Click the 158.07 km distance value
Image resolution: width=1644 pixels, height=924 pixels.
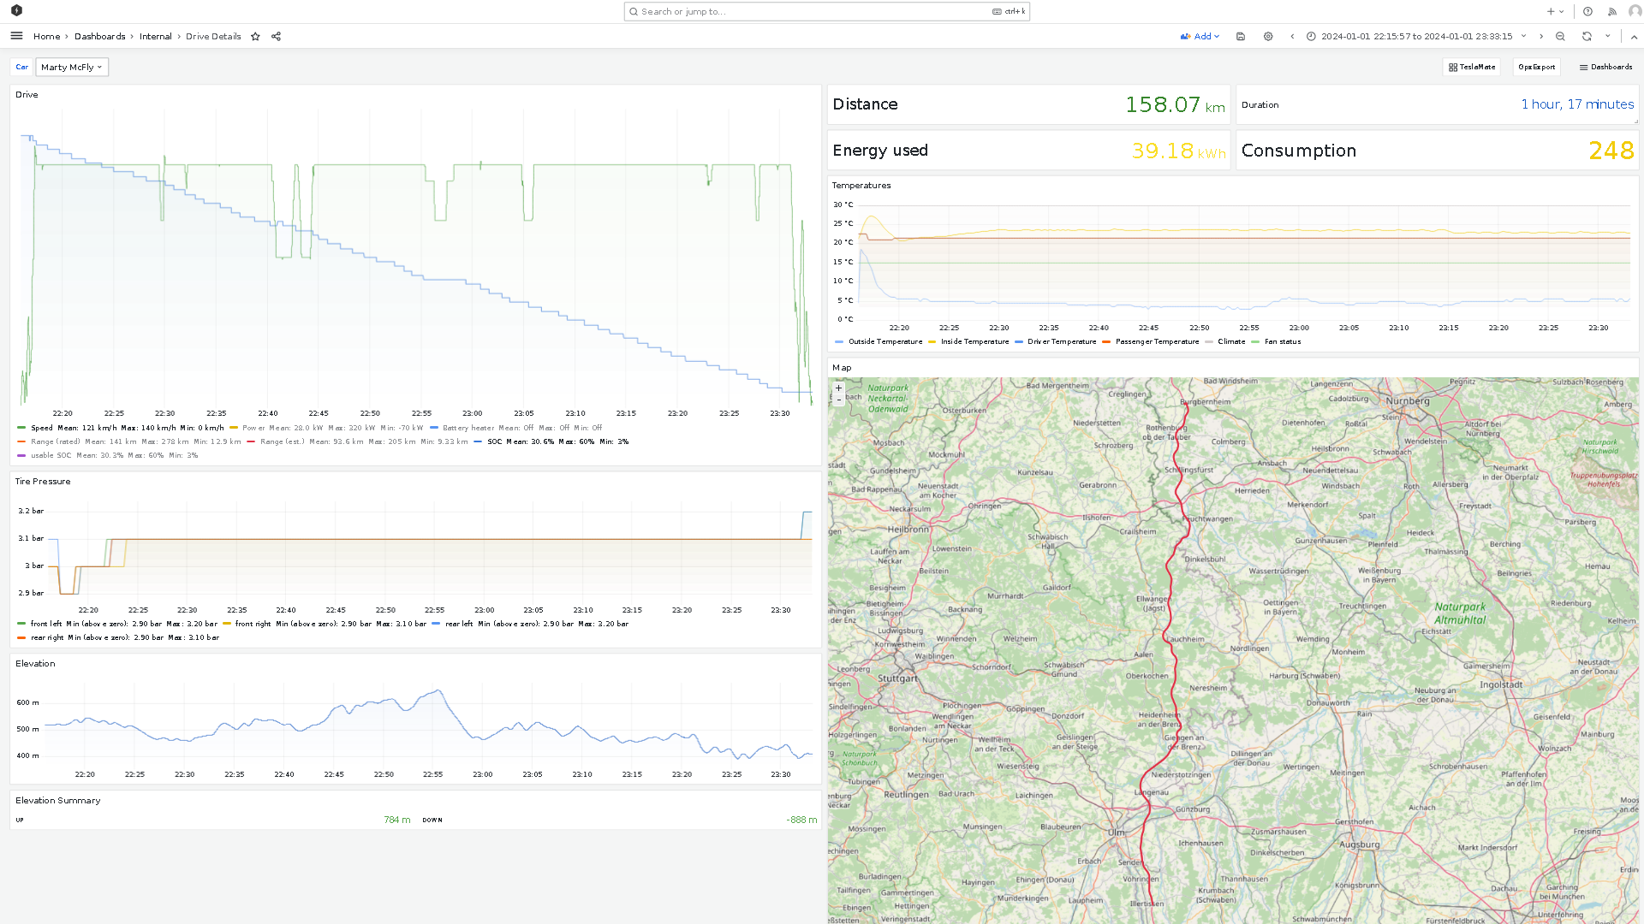(x=1175, y=104)
